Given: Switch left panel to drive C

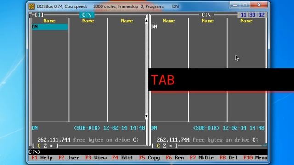Looking at the screenshot, I should pyautogui.click(x=39, y=146).
